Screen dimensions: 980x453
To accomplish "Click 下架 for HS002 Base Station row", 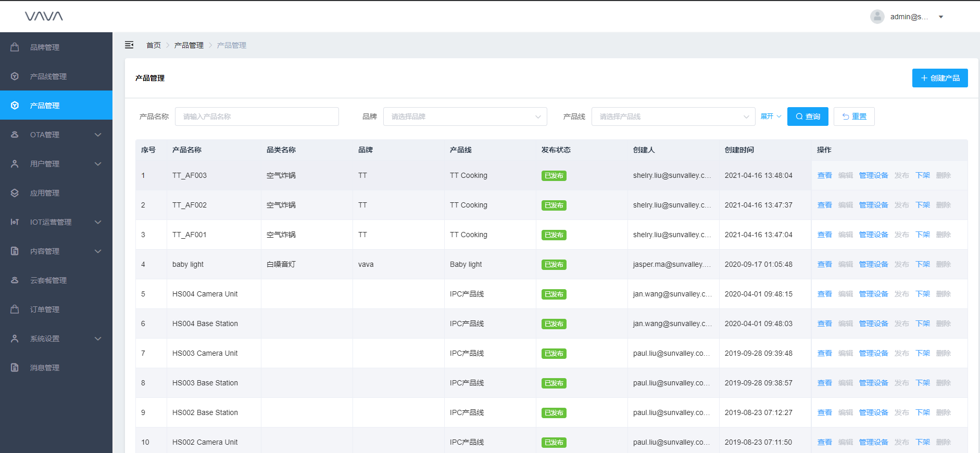I will [x=923, y=412].
